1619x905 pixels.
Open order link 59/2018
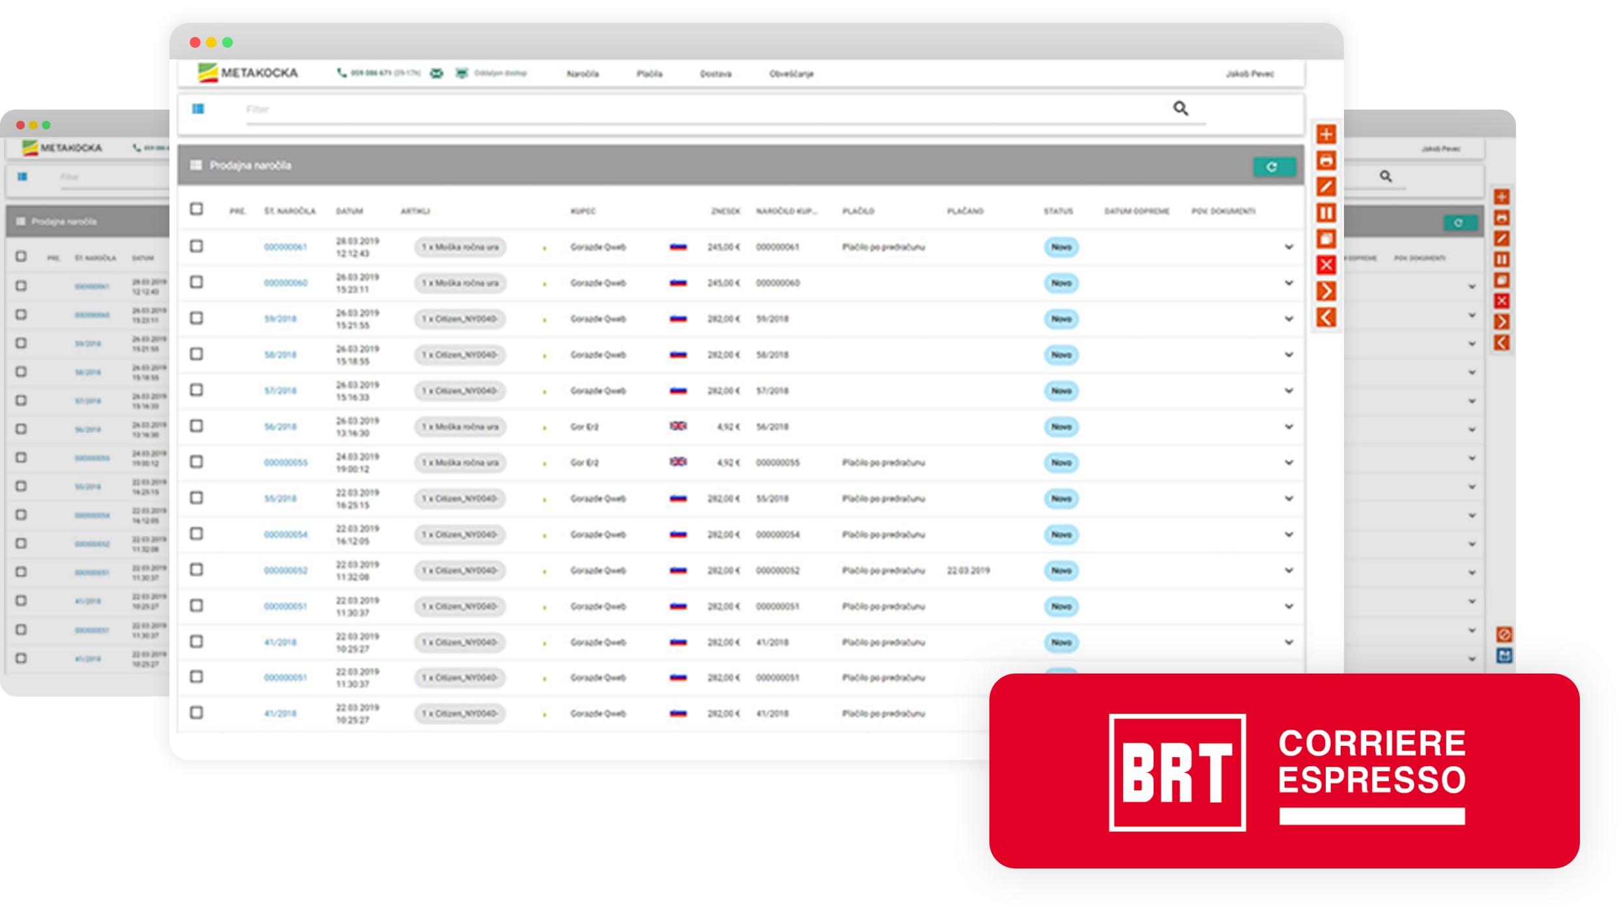pyautogui.click(x=280, y=319)
